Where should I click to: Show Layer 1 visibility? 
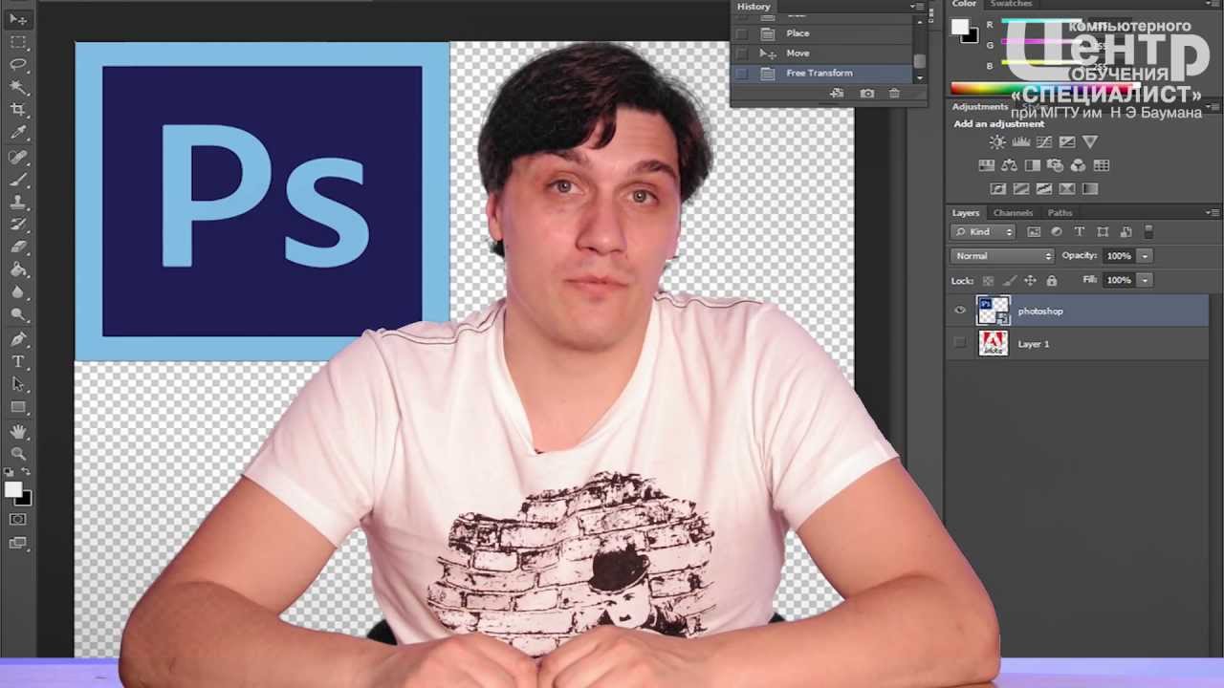tap(960, 343)
